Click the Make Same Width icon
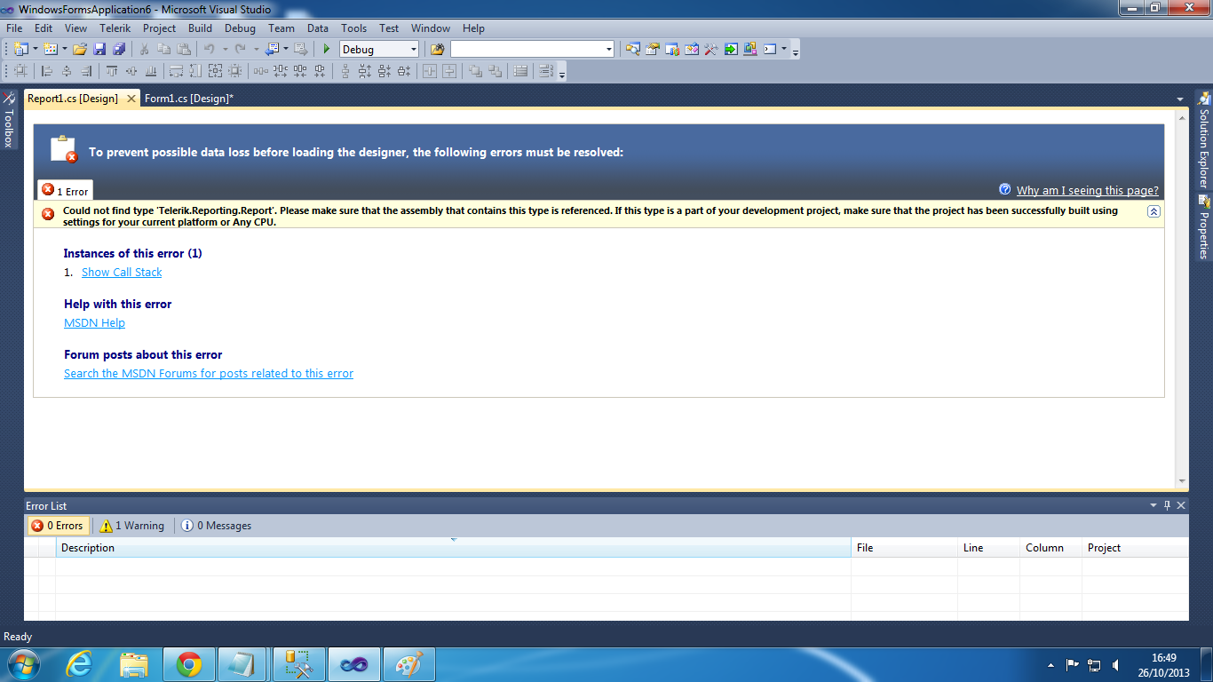Image resolution: width=1213 pixels, height=682 pixels. (176, 71)
